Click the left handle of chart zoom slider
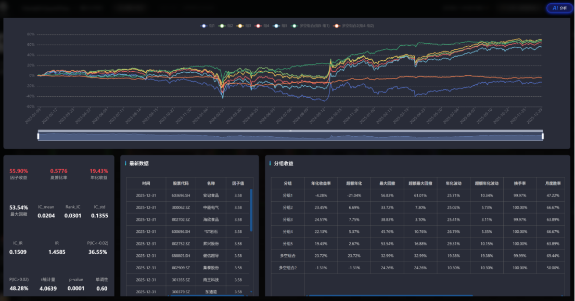The image size is (575, 301). [38, 136]
